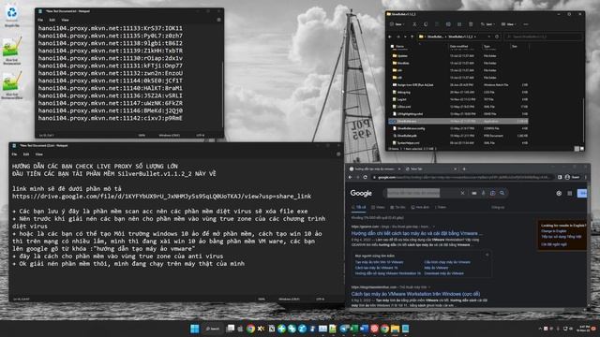
Task: Open the New dropdown in File Explorer
Action: click(397, 24)
